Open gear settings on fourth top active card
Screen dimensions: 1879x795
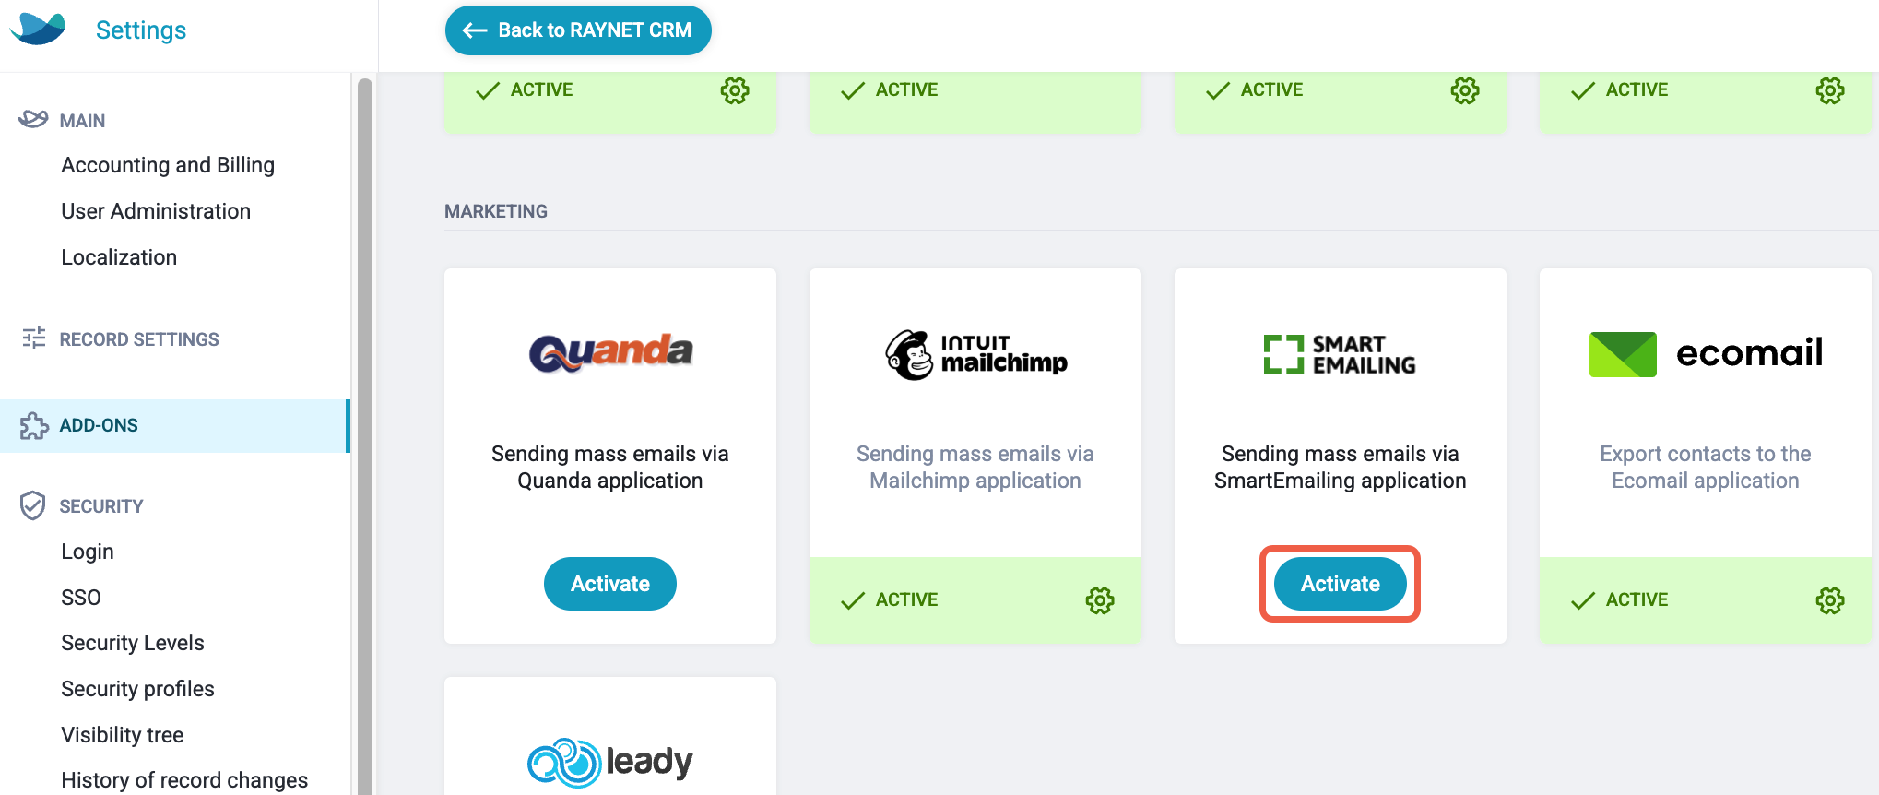click(1829, 90)
